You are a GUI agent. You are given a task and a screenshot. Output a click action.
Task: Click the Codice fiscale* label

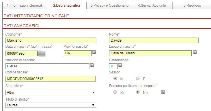pyautogui.click(x=17, y=72)
